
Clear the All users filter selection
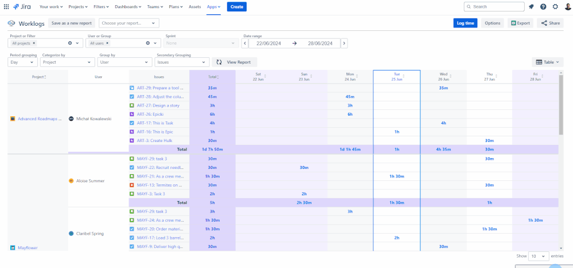147,43
